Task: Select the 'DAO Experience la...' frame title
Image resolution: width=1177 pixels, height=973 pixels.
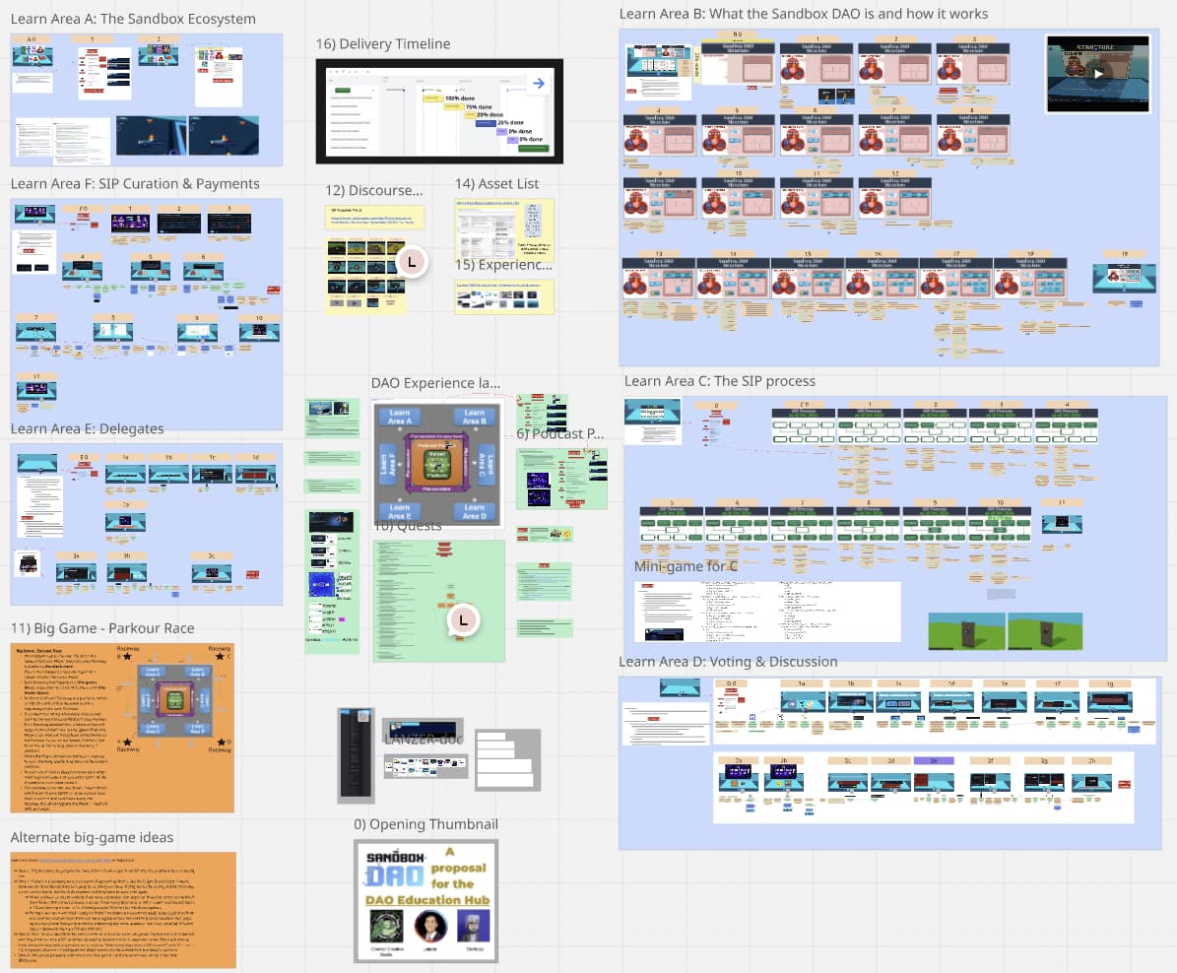Action: point(435,383)
